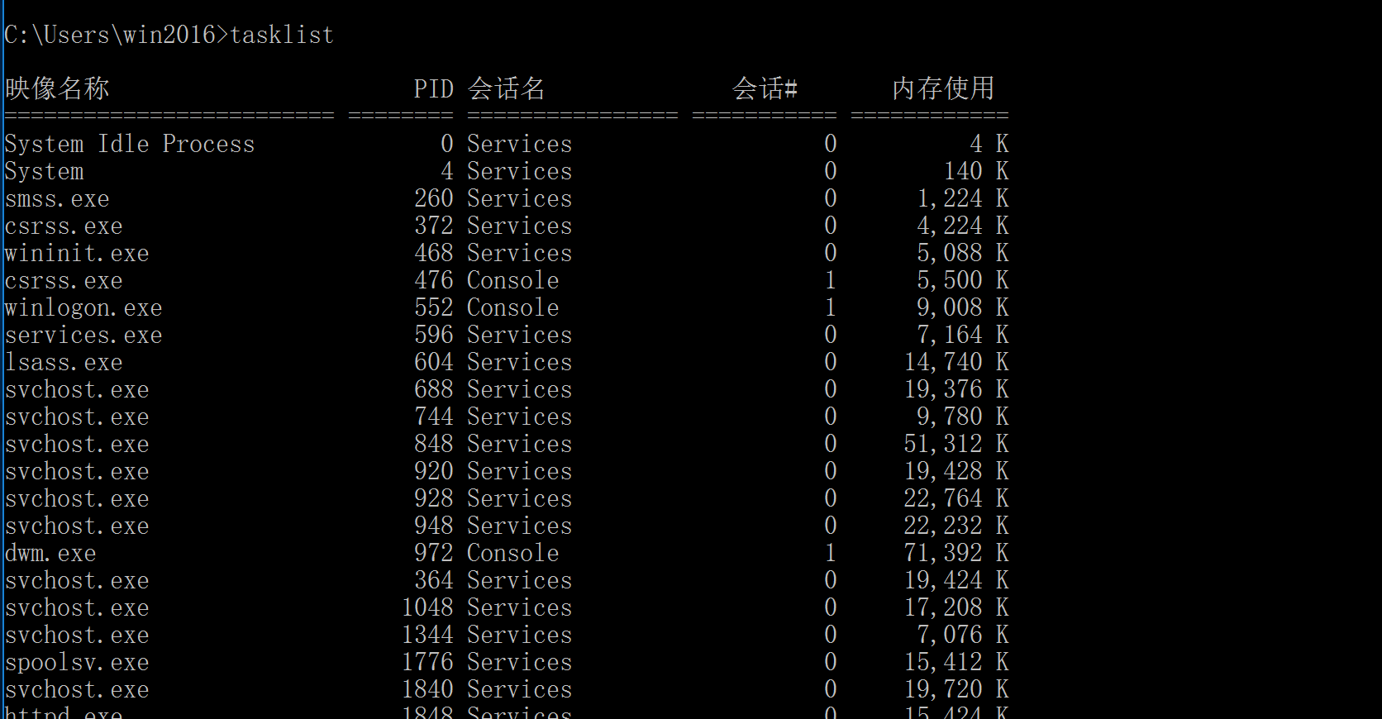The height and width of the screenshot is (719, 1382).
Task: Click Services session name in spoolsv.exe row
Action: coord(520,662)
